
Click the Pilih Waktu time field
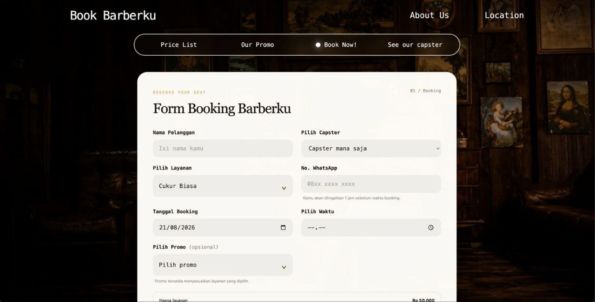371,227
